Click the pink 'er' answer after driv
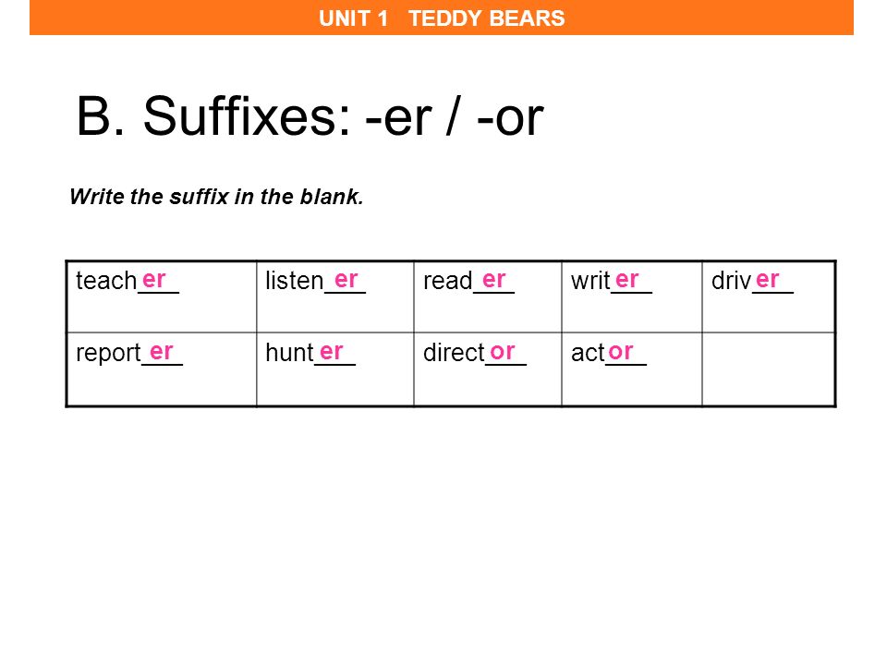The height and width of the screenshot is (665, 887). pos(768,280)
